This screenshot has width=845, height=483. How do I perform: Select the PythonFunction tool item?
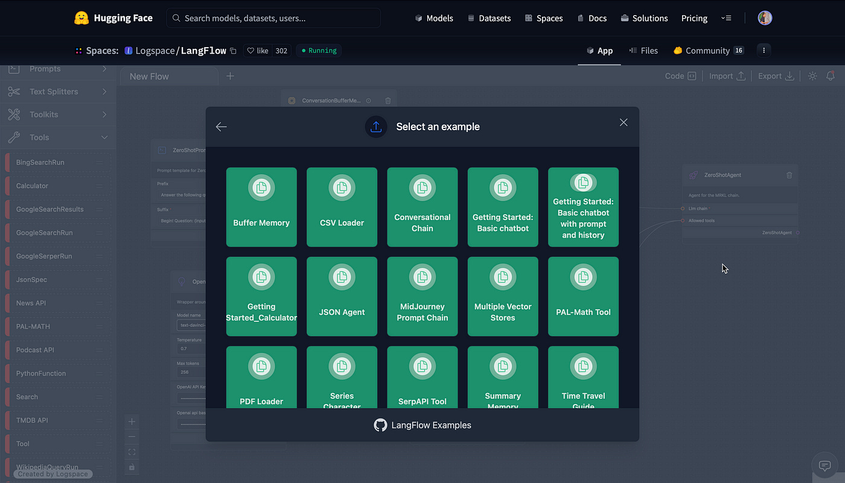[58, 373]
